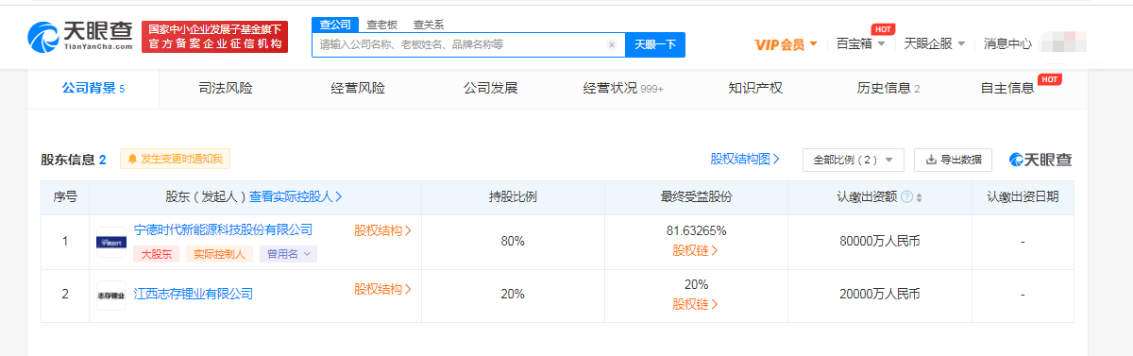Open 股权结构 for 宁德时代 row
The image size is (1133, 356).
click(x=382, y=229)
